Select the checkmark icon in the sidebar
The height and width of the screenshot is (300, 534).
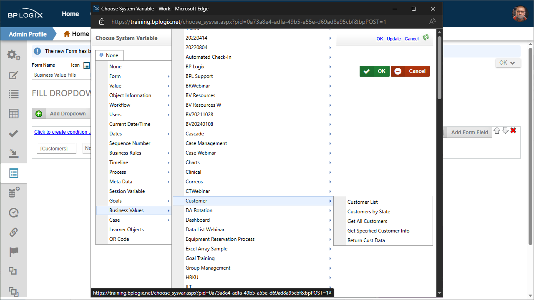pyautogui.click(x=13, y=134)
